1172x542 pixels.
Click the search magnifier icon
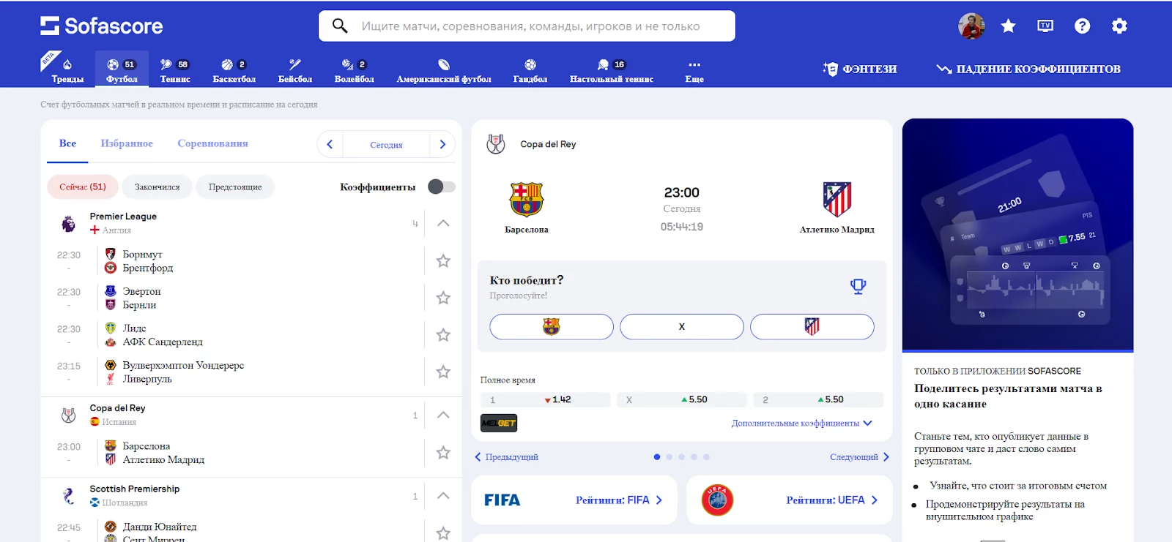340,26
